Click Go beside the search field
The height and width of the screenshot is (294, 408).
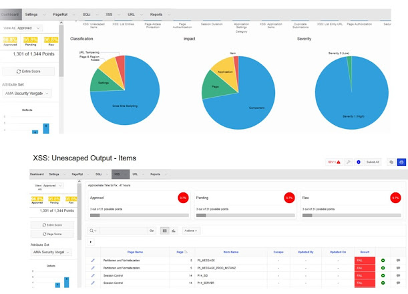click(x=152, y=231)
